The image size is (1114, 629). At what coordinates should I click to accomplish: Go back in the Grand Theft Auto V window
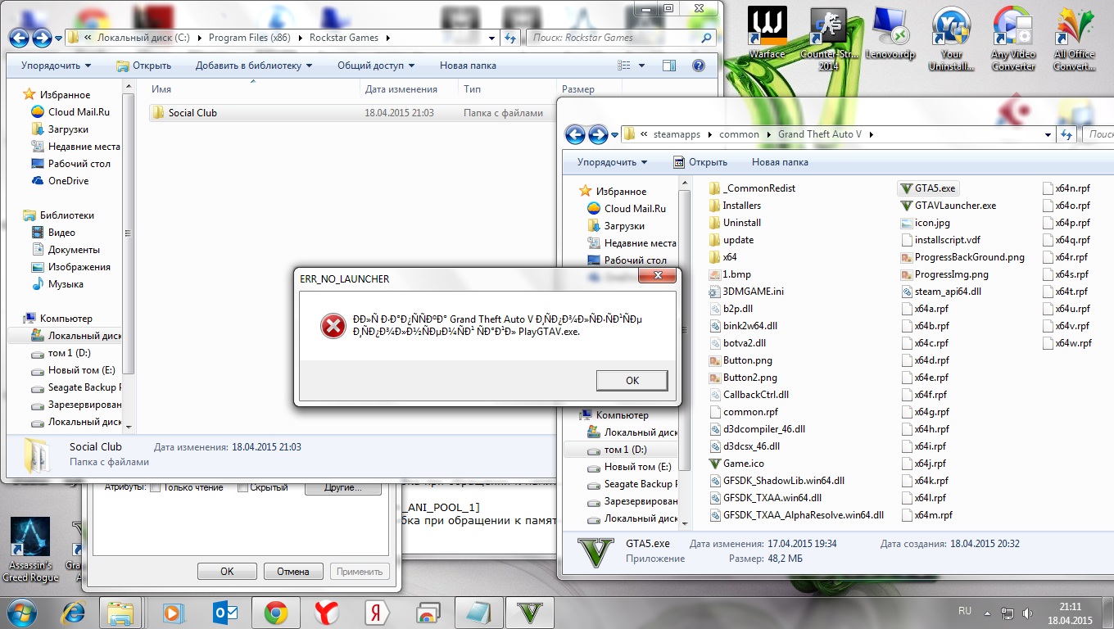tap(576, 134)
